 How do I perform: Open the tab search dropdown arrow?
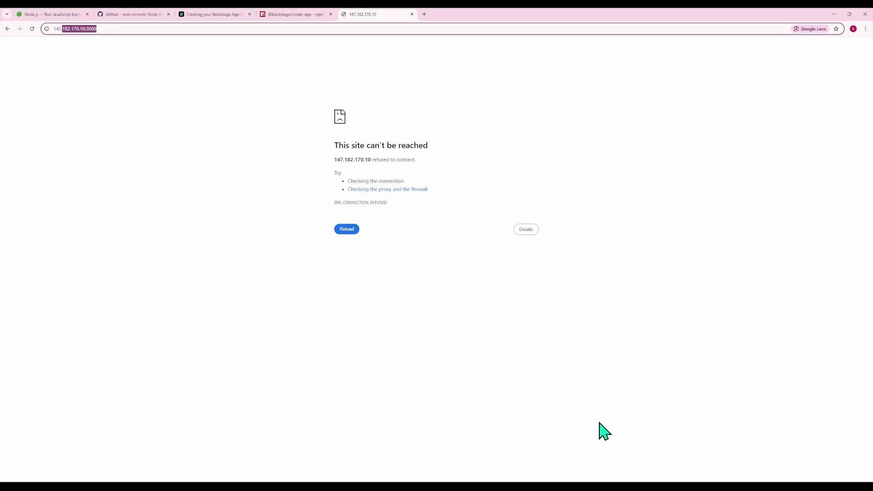tap(7, 14)
